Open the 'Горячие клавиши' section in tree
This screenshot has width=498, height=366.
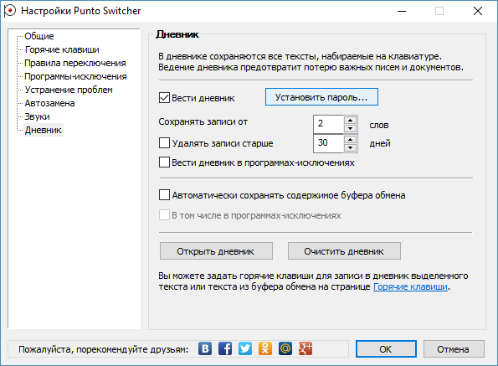62,49
